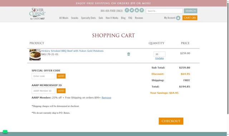Open the Cart (20) button

[190, 18]
